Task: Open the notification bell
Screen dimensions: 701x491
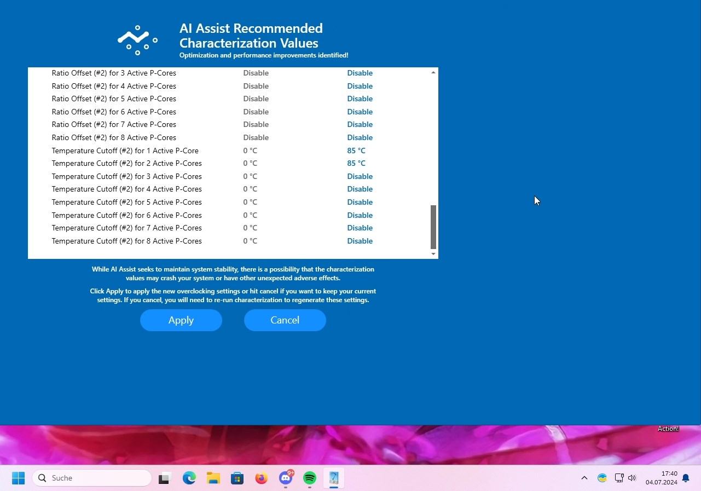Action: (x=686, y=478)
